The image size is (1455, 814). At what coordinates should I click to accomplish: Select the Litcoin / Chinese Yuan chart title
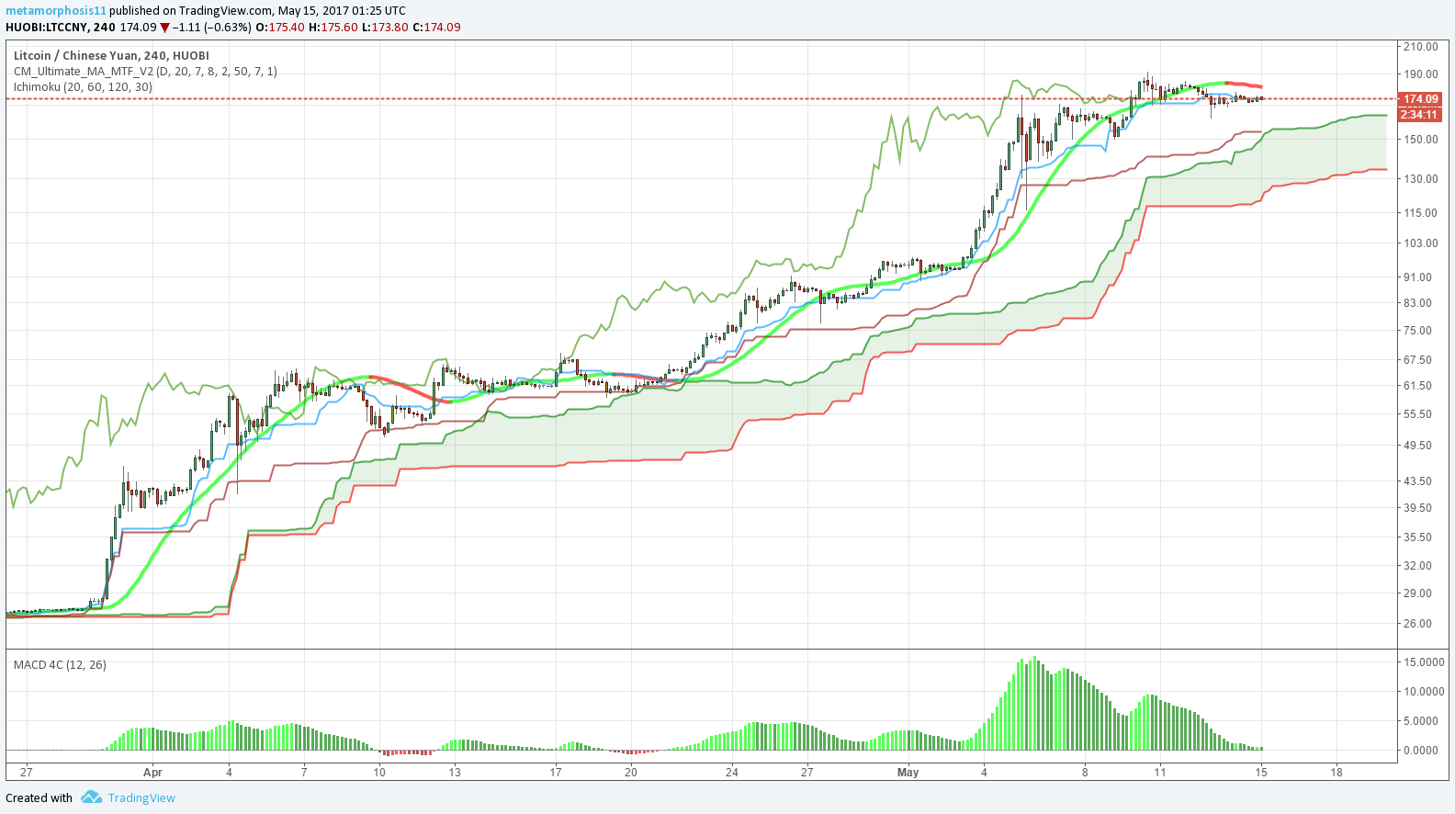click(x=111, y=55)
